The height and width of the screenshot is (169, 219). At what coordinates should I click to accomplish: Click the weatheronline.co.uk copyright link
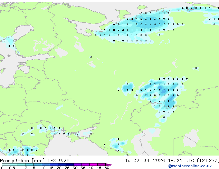click(x=190, y=166)
